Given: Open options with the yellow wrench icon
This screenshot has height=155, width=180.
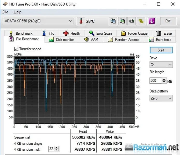Looking at the screenshot, I should [x=141, y=21].
